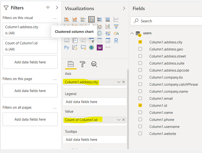Viewport: 202px width, 153px height.
Task: Open the Count of Column1.id filter card
Action: 30,46
